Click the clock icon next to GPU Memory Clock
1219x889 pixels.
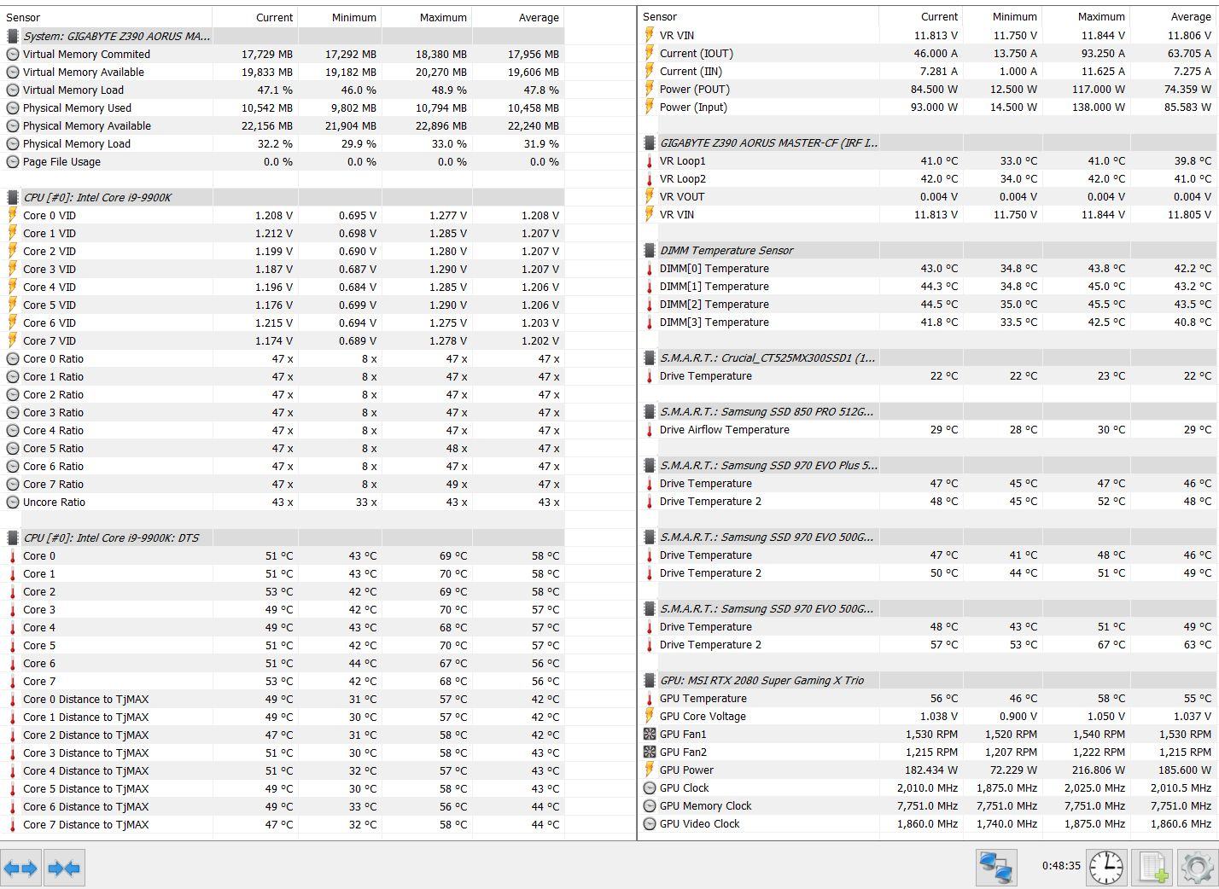650,806
